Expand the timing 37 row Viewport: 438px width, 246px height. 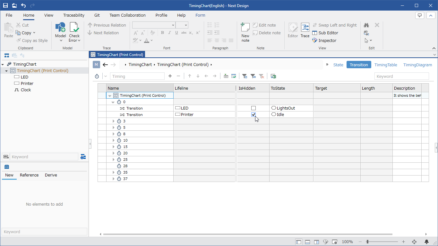(113, 179)
